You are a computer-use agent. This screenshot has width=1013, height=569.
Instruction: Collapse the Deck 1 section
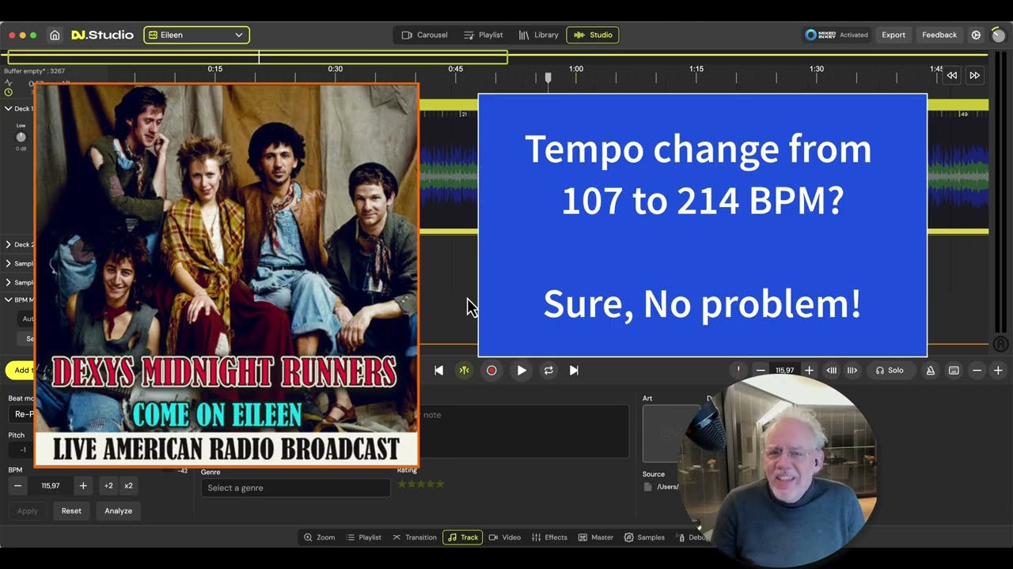[8, 108]
